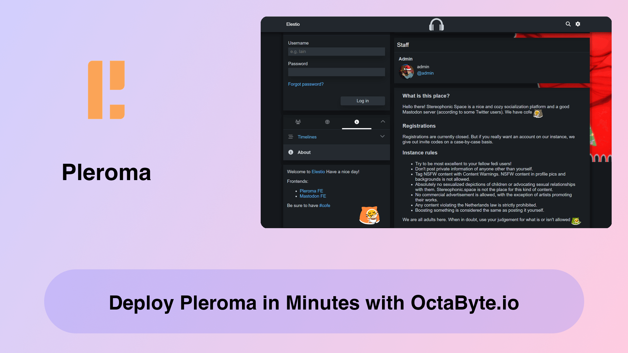The image size is (628, 353).
Task: Click the settings gear icon top right
Action: [x=578, y=24]
